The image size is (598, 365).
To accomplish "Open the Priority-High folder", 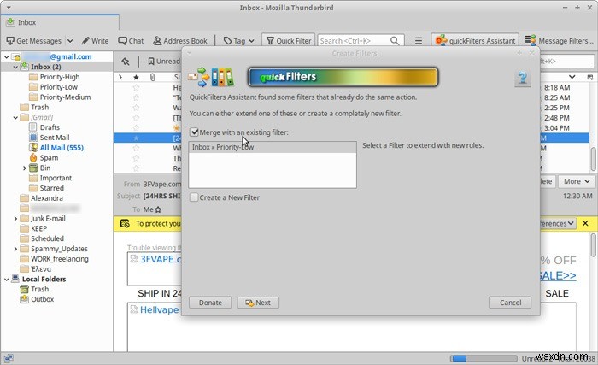I will (x=60, y=77).
